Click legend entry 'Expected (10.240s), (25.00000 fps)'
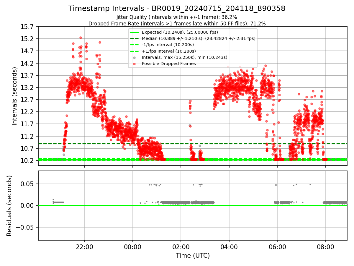Viewport: 354px width, 266px height. (x=180, y=32)
